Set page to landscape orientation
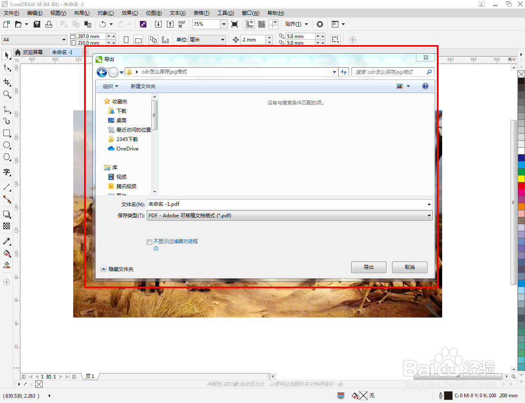 pyautogui.click(x=138, y=40)
